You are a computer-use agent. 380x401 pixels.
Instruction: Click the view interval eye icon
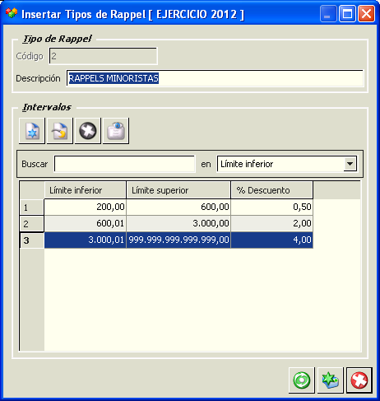pyautogui.click(x=116, y=131)
